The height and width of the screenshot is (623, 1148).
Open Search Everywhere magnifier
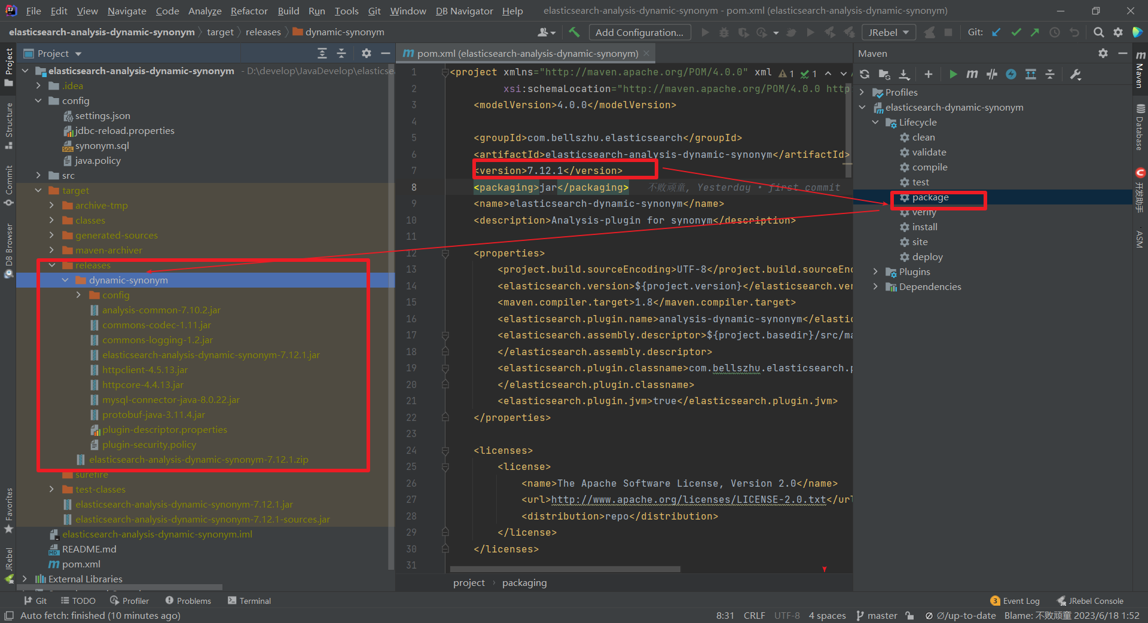(x=1098, y=32)
